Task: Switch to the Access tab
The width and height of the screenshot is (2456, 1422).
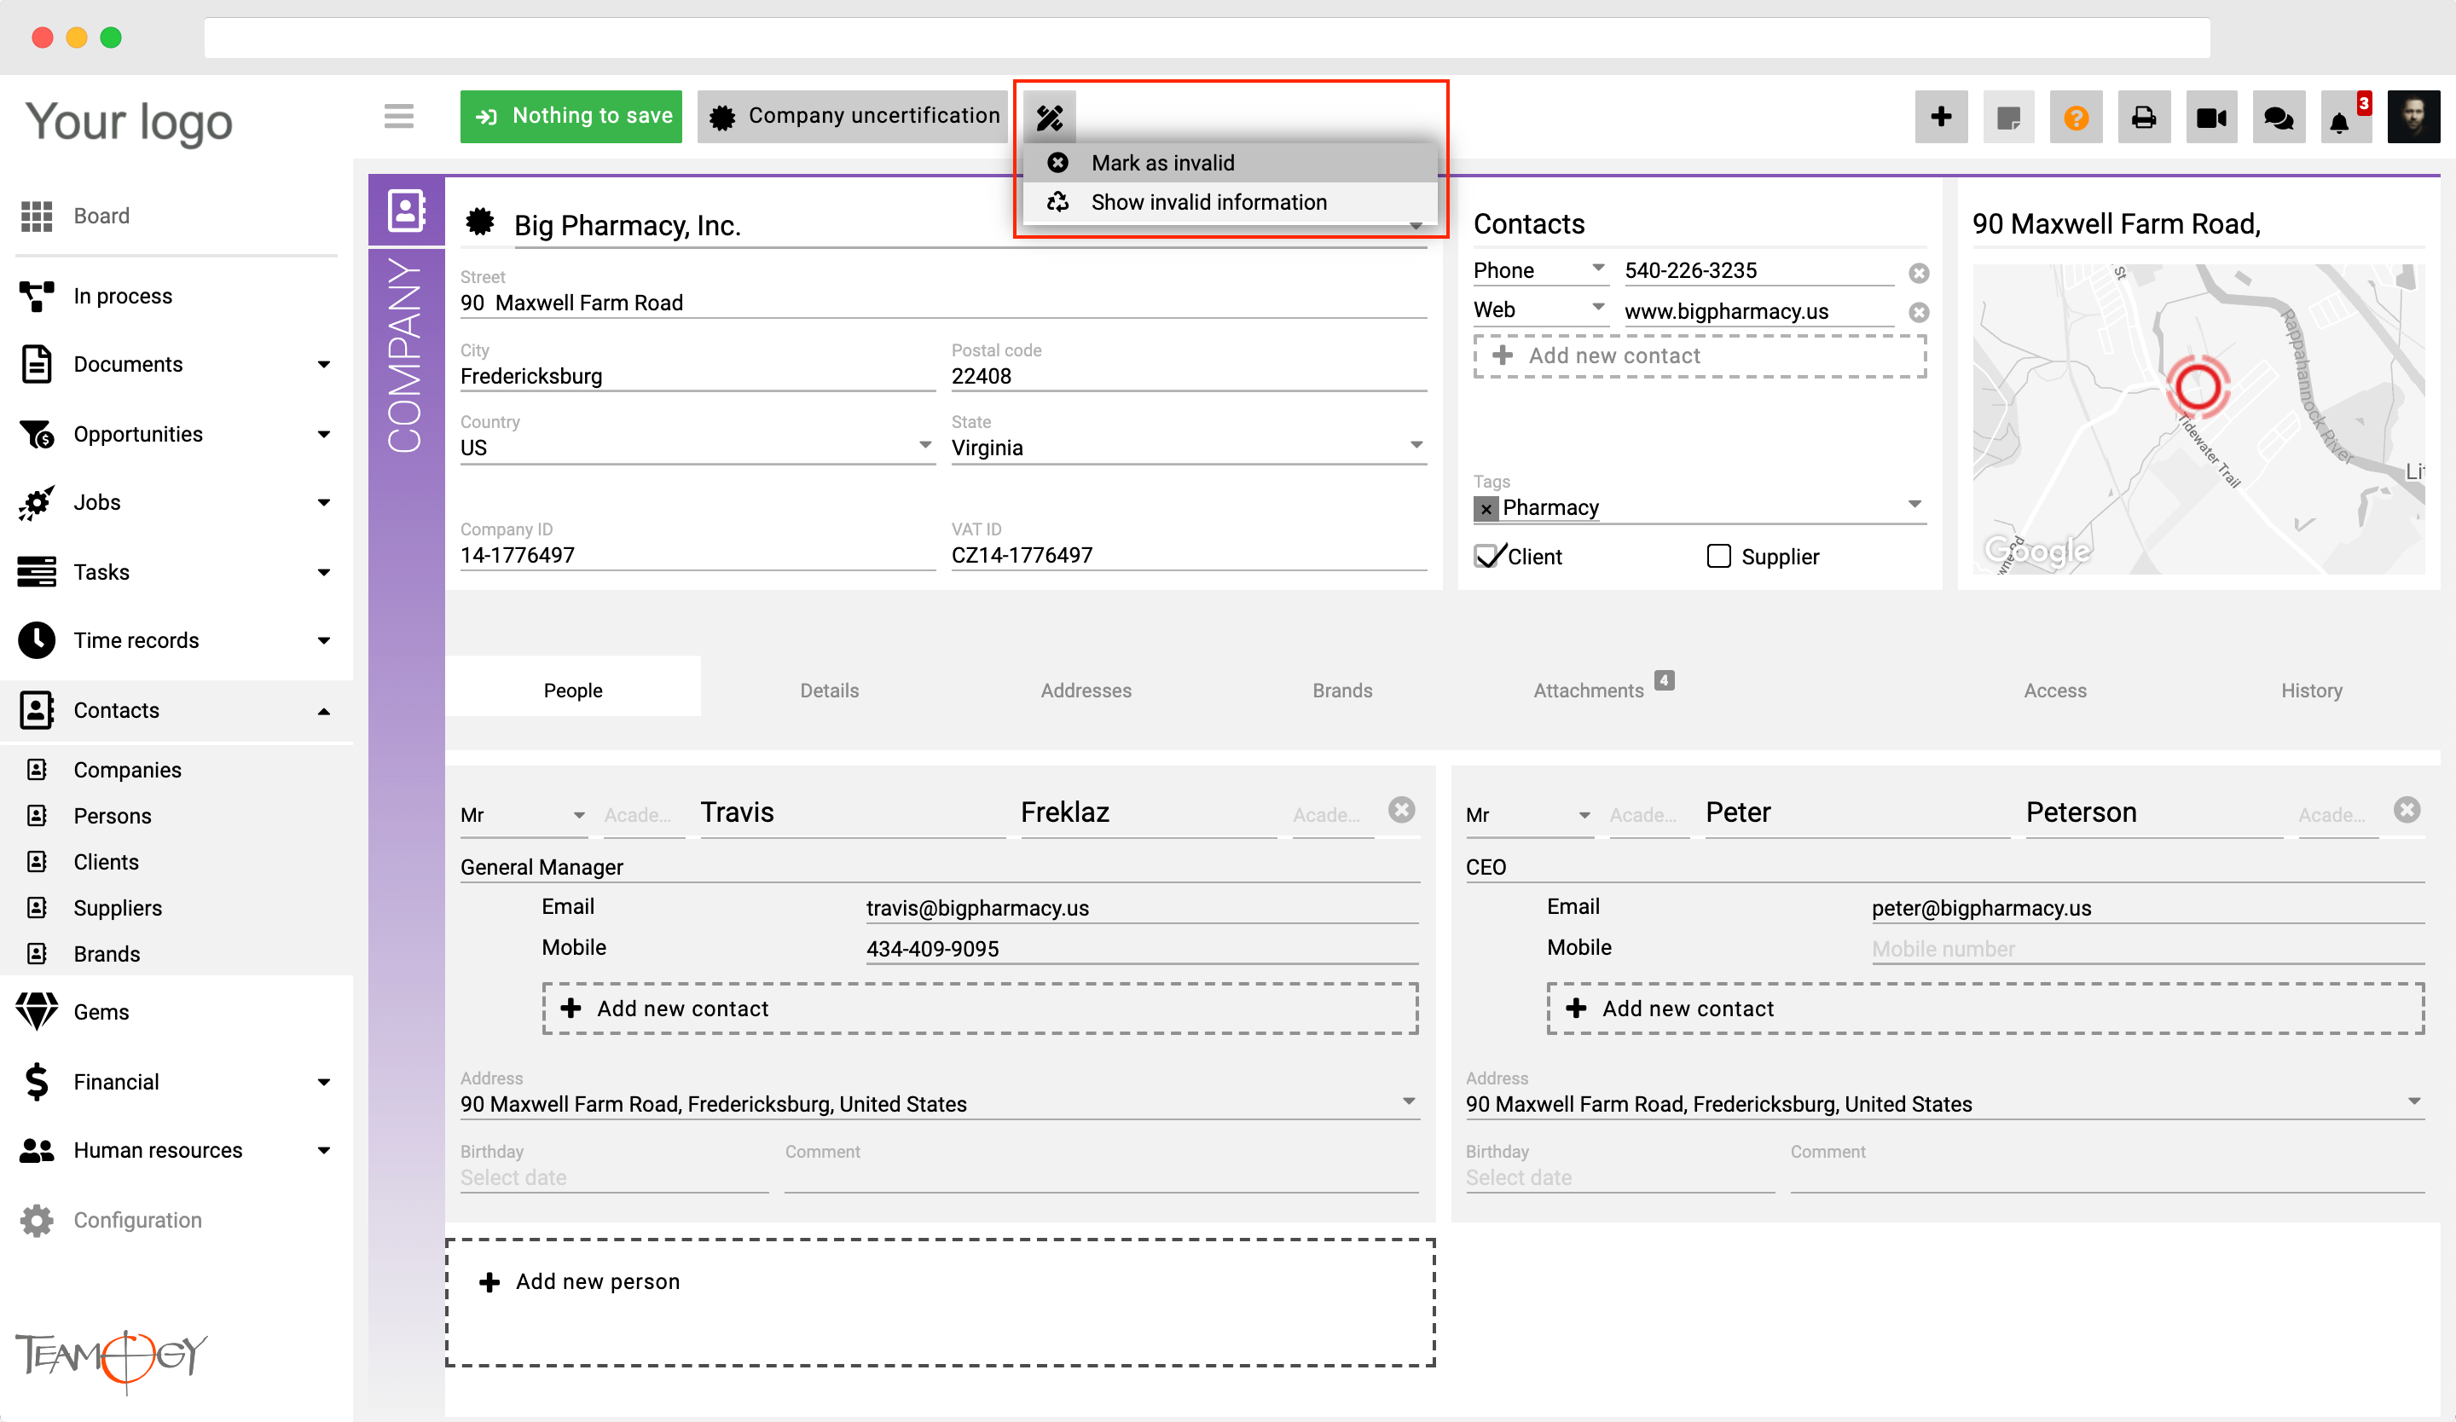Action: (2054, 690)
